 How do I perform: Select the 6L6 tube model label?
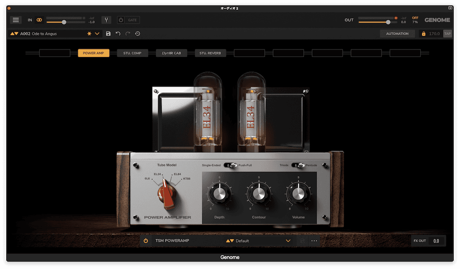[147, 178]
